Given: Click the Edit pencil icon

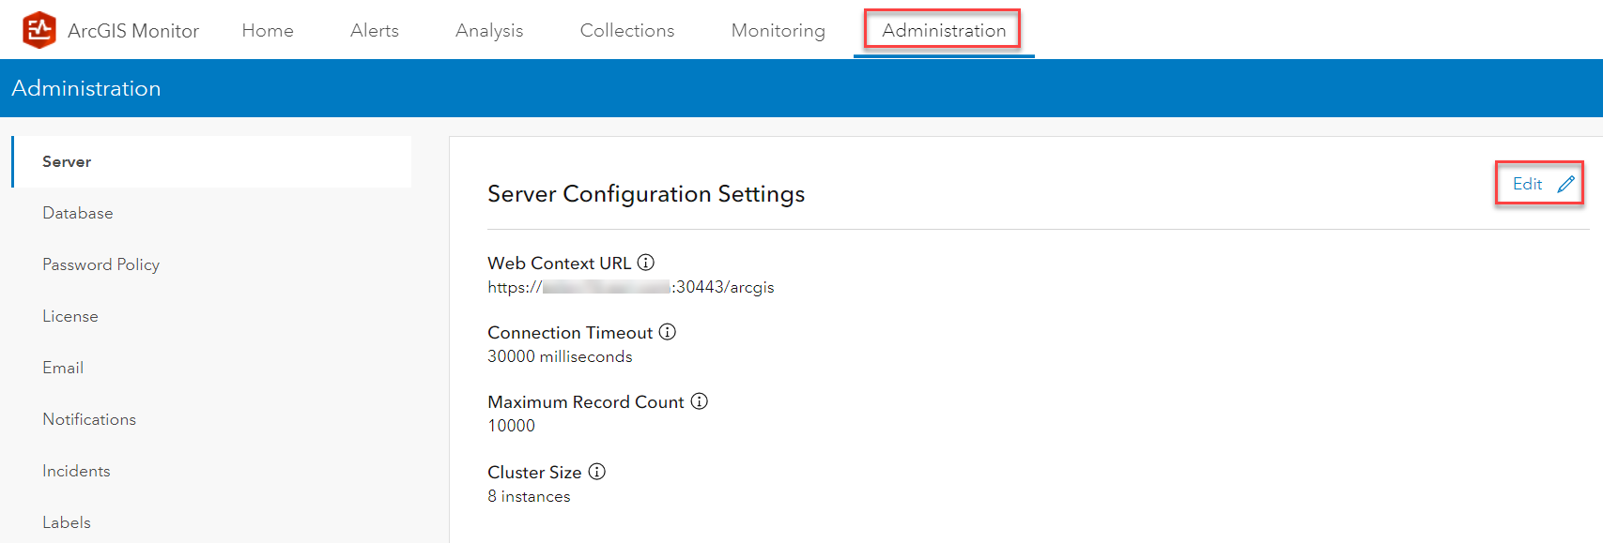Looking at the screenshot, I should coord(1565,184).
